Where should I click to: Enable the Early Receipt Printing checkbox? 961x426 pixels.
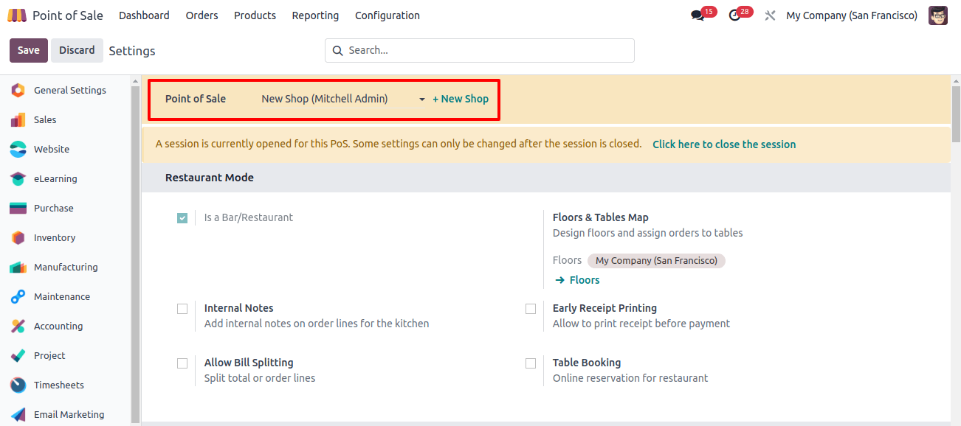point(531,309)
